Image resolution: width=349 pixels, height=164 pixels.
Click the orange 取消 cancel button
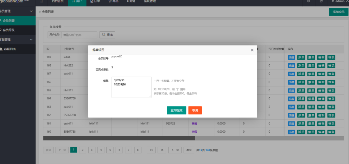pyautogui.click(x=195, y=110)
